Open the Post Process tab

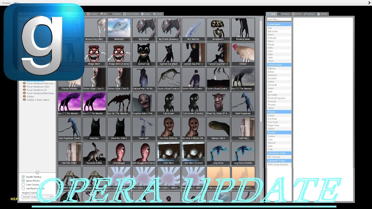point(131,14)
